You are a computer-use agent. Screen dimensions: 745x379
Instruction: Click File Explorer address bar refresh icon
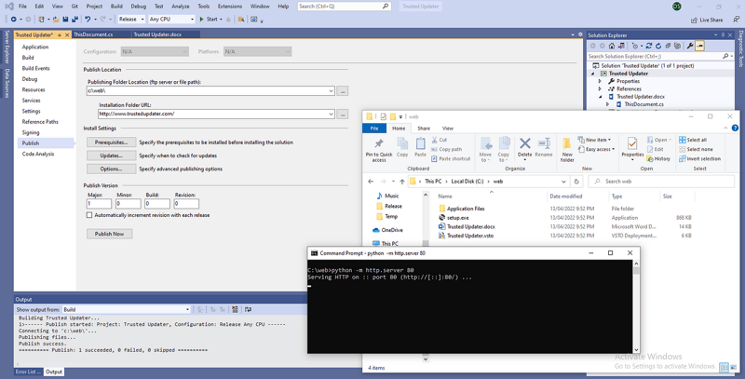[576, 182]
